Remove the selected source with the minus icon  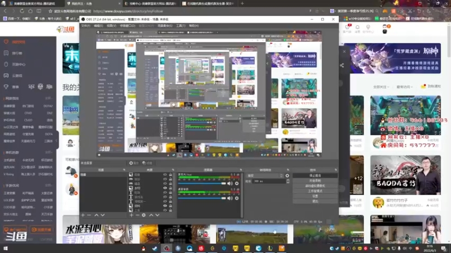[138, 215]
